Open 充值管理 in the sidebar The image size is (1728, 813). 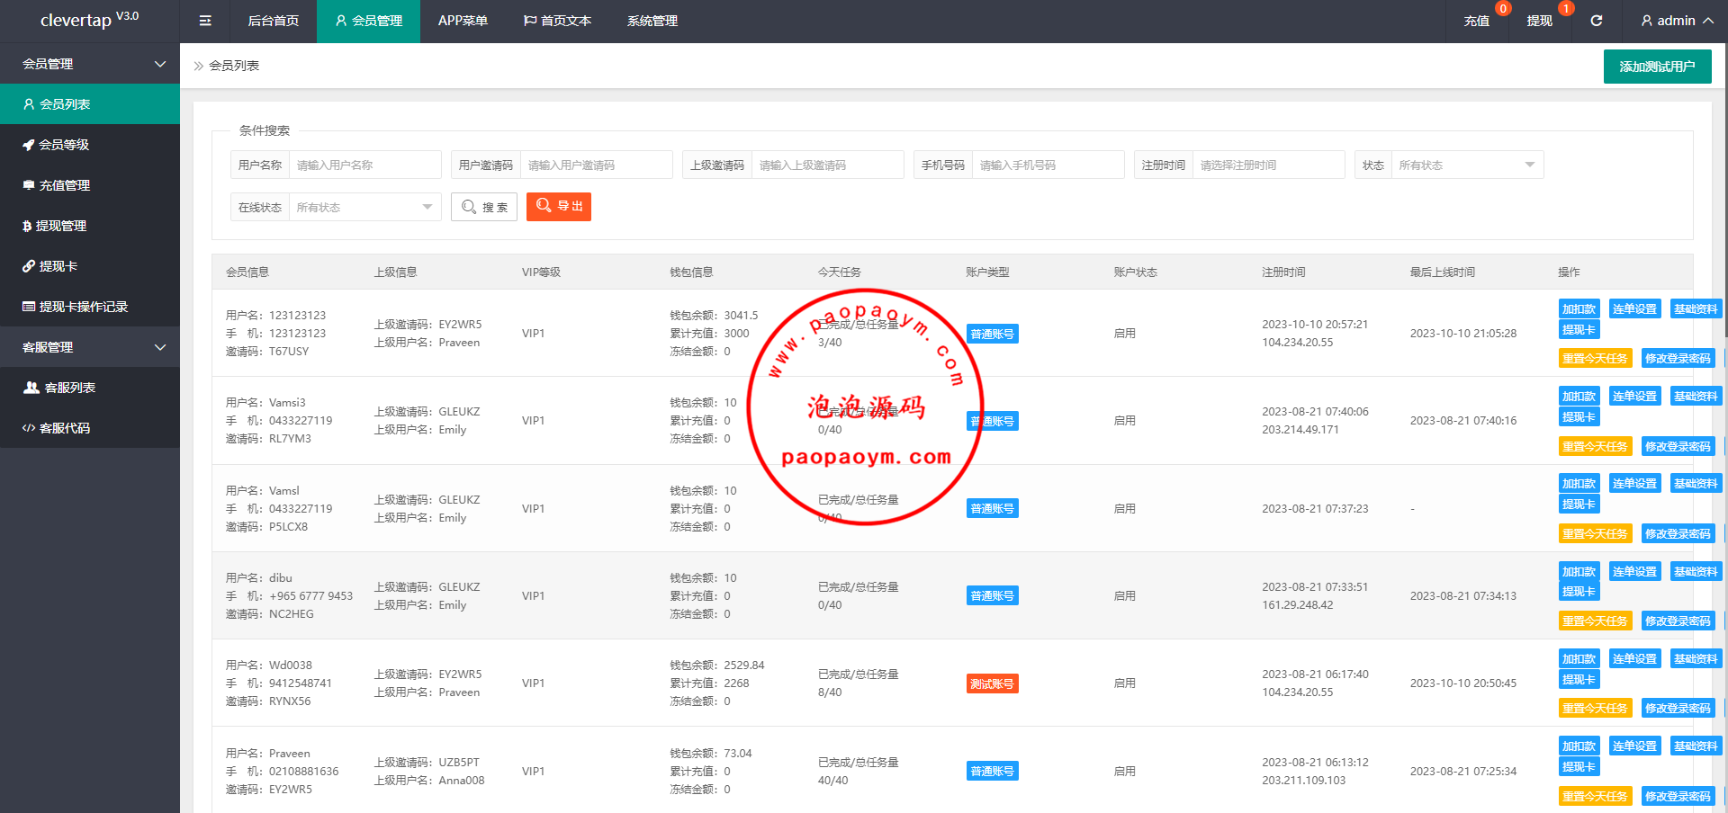(x=64, y=185)
